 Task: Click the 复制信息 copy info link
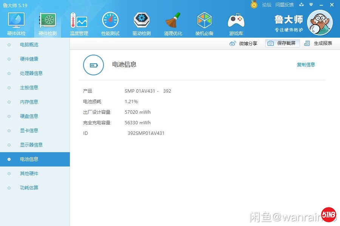click(306, 65)
